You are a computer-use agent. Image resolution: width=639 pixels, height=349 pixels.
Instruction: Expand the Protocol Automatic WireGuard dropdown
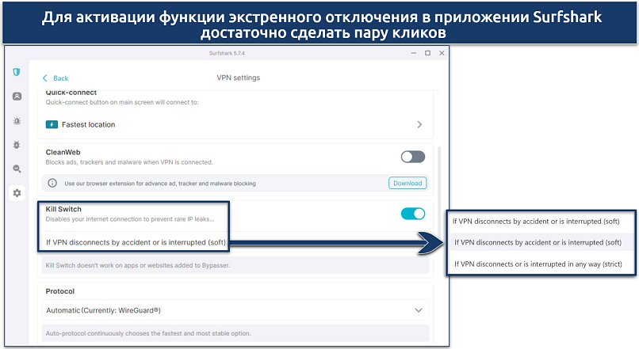coord(419,309)
